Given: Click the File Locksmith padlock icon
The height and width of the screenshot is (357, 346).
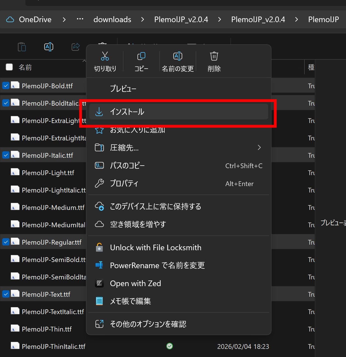Looking at the screenshot, I should 99,247.
